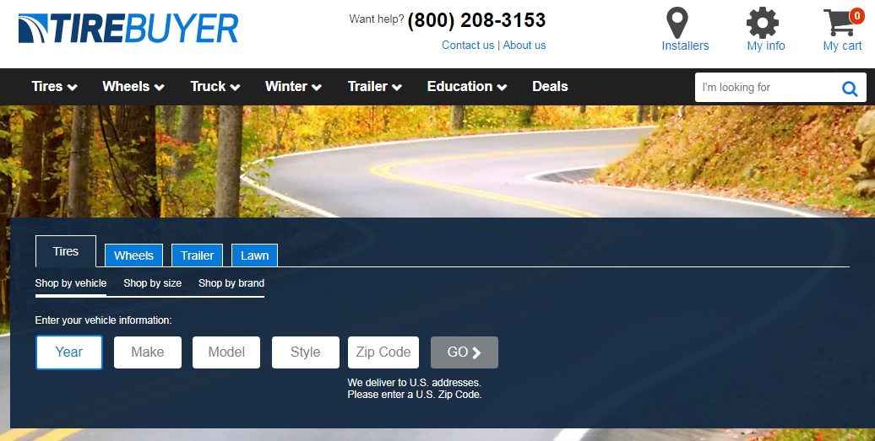This screenshot has width=875, height=441.
Task: Click the About us link
Action: pos(524,45)
